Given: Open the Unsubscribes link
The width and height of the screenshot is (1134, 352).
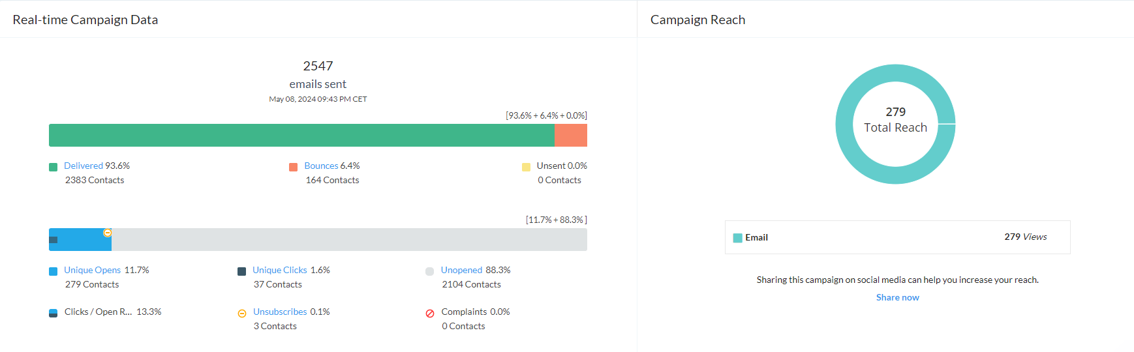Looking at the screenshot, I should (x=280, y=312).
